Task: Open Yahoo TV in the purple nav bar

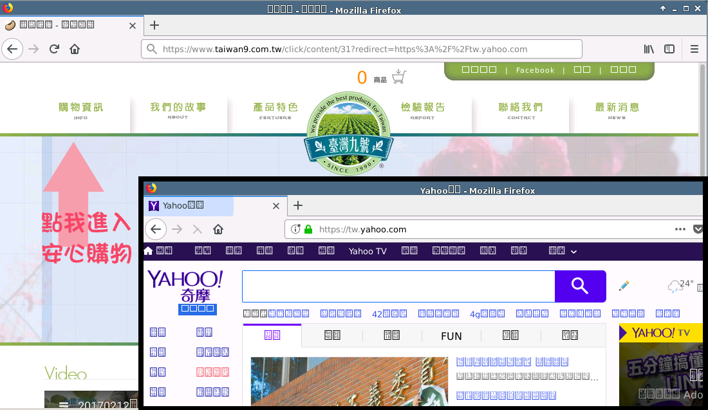Action: pos(368,251)
